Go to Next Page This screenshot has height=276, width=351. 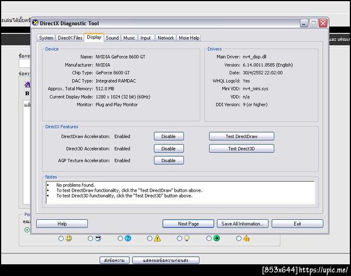coord(188,223)
